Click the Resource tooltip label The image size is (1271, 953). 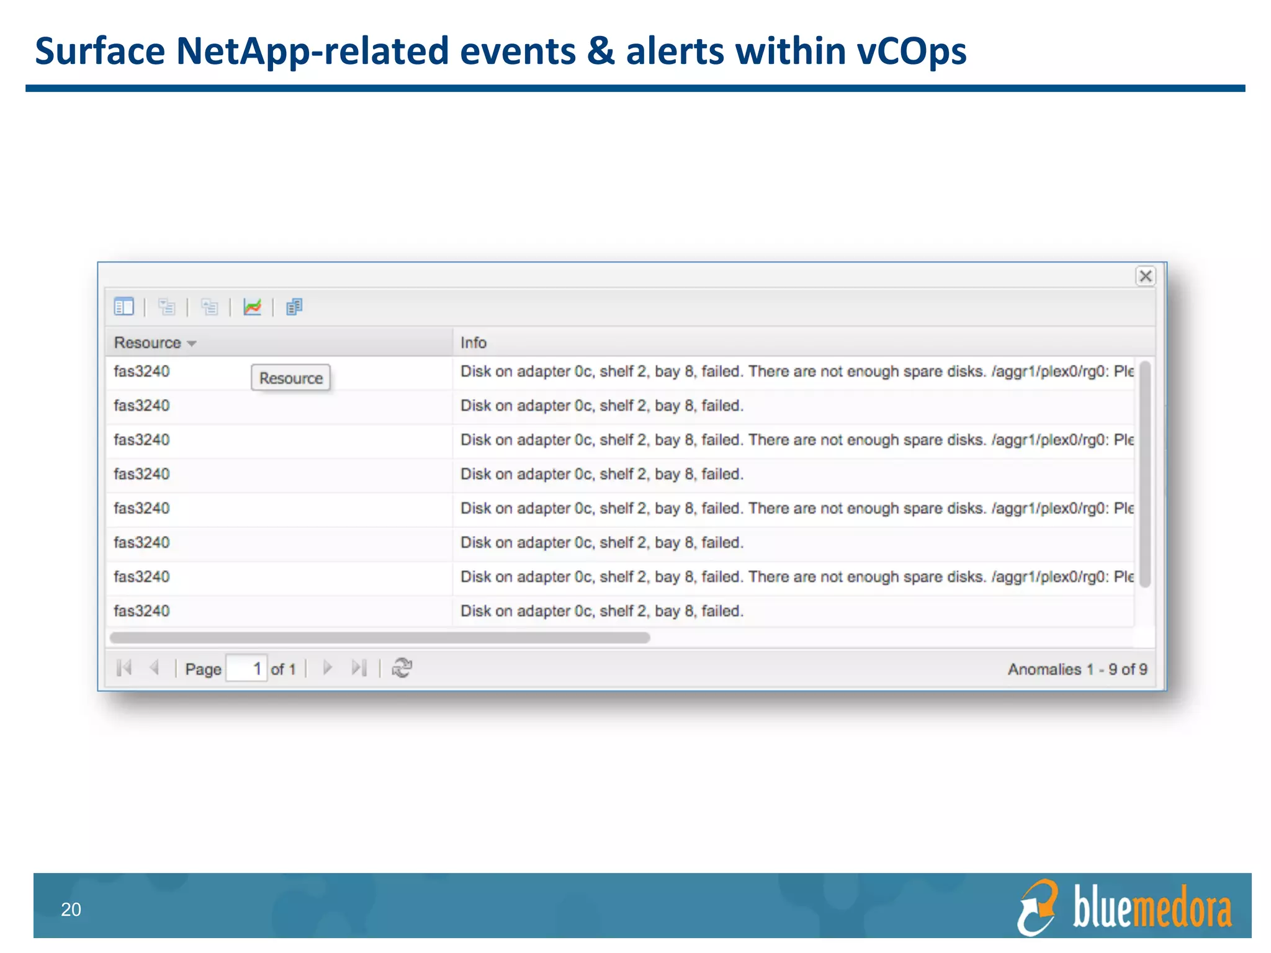[290, 378]
